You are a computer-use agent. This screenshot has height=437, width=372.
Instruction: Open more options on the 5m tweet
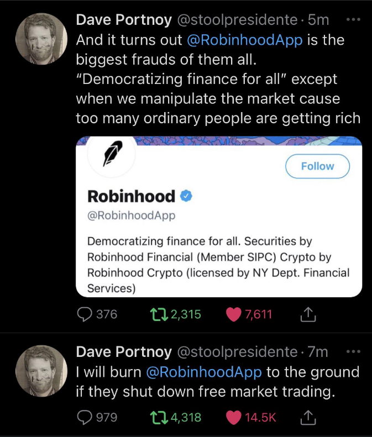pyautogui.click(x=352, y=19)
